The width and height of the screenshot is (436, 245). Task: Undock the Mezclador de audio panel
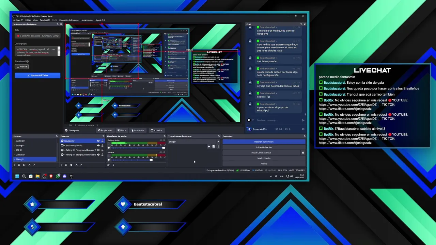[165, 136]
